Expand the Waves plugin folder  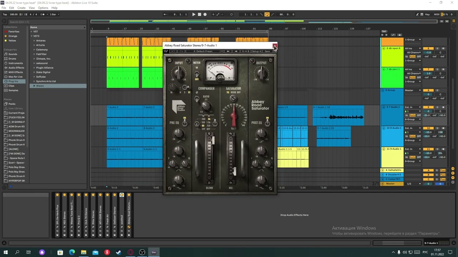point(34,86)
